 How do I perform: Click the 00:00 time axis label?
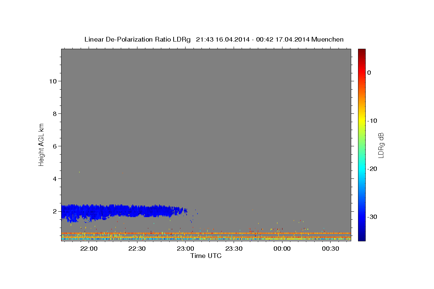[282, 249]
